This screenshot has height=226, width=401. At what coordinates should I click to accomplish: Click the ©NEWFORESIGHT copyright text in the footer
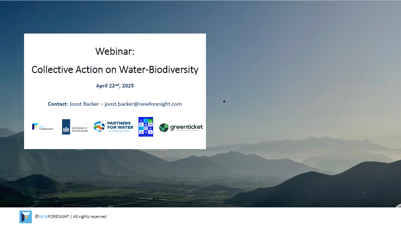coord(52,217)
